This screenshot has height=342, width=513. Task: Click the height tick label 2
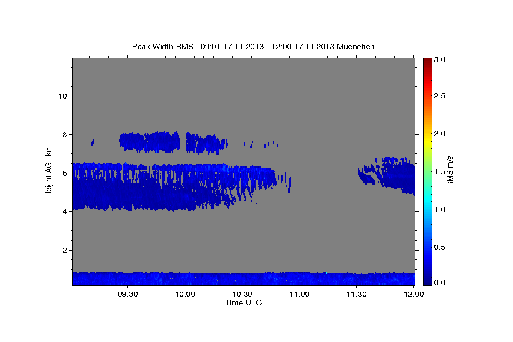(x=65, y=250)
